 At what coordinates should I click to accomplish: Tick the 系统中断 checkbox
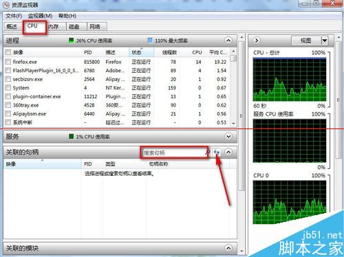(x=8, y=122)
